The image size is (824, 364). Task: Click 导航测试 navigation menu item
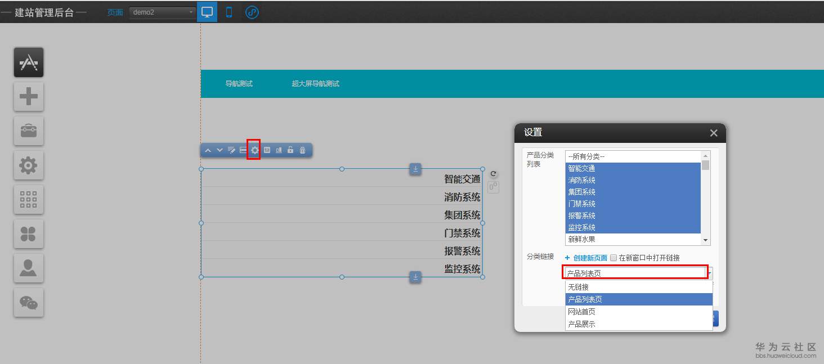(239, 84)
